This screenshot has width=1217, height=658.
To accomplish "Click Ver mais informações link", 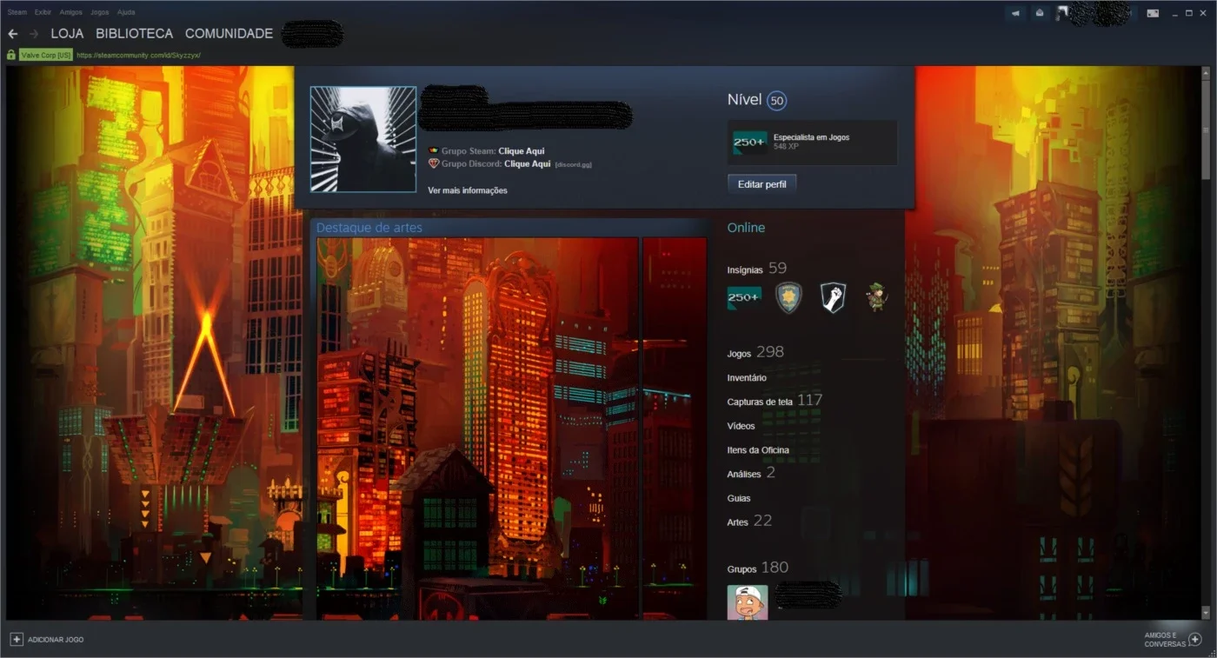I will [468, 190].
